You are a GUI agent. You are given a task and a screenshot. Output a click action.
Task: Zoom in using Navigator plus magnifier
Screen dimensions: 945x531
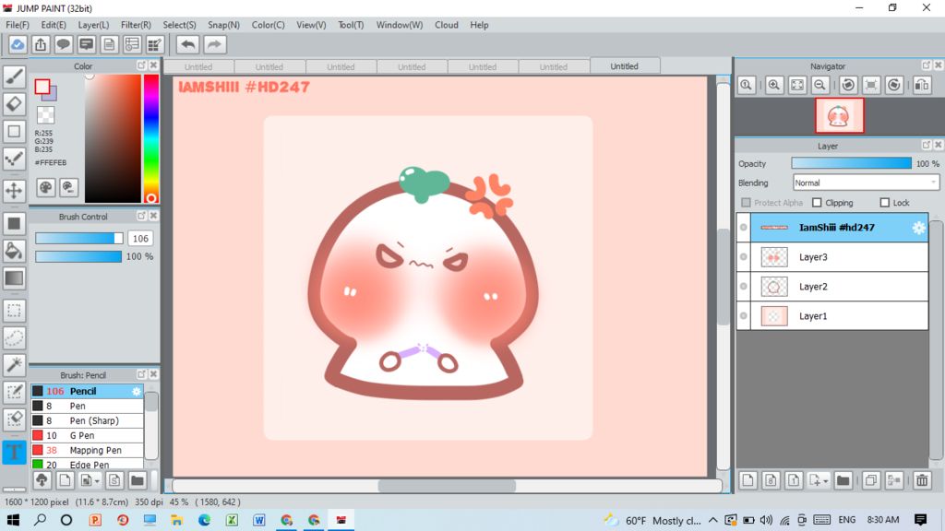coord(774,85)
